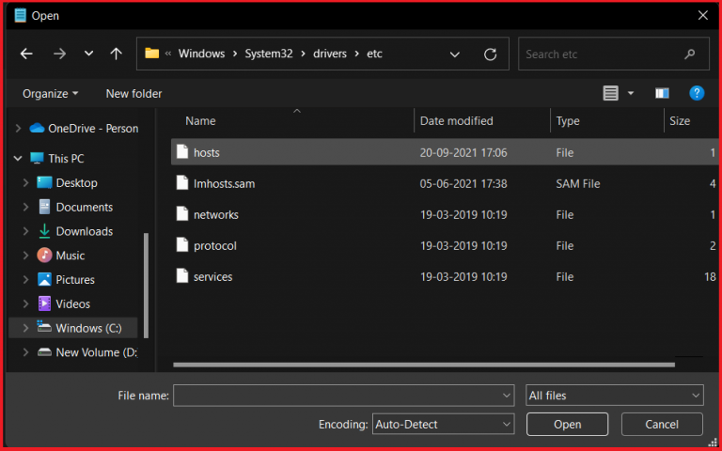Select New Volume (D:) drive
722x451 pixels.
pos(87,352)
